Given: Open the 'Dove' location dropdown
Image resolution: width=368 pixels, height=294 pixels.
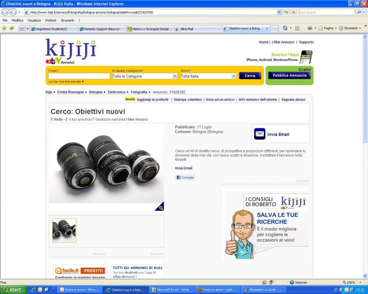Looking at the screenshot, I should point(234,76).
